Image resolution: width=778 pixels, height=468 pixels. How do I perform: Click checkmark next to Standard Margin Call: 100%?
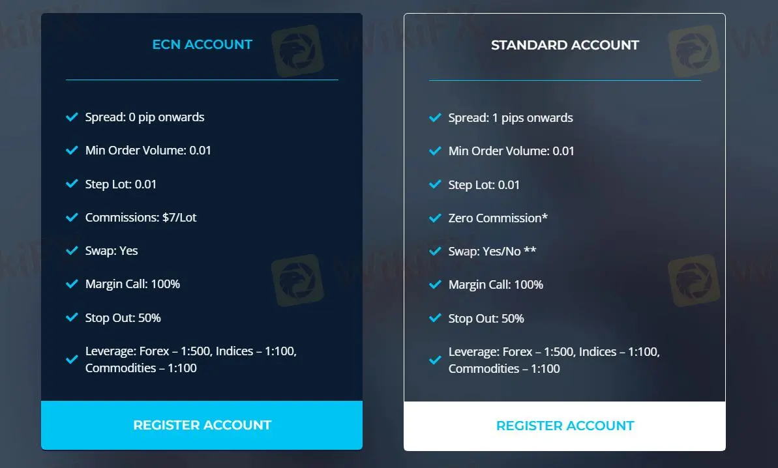pyautogui.click(x=435, y=285)
